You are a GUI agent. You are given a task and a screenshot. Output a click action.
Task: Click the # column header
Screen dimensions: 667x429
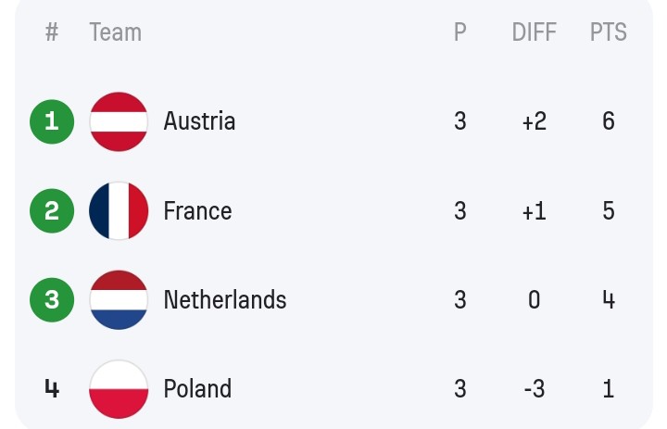coord(52,32)
